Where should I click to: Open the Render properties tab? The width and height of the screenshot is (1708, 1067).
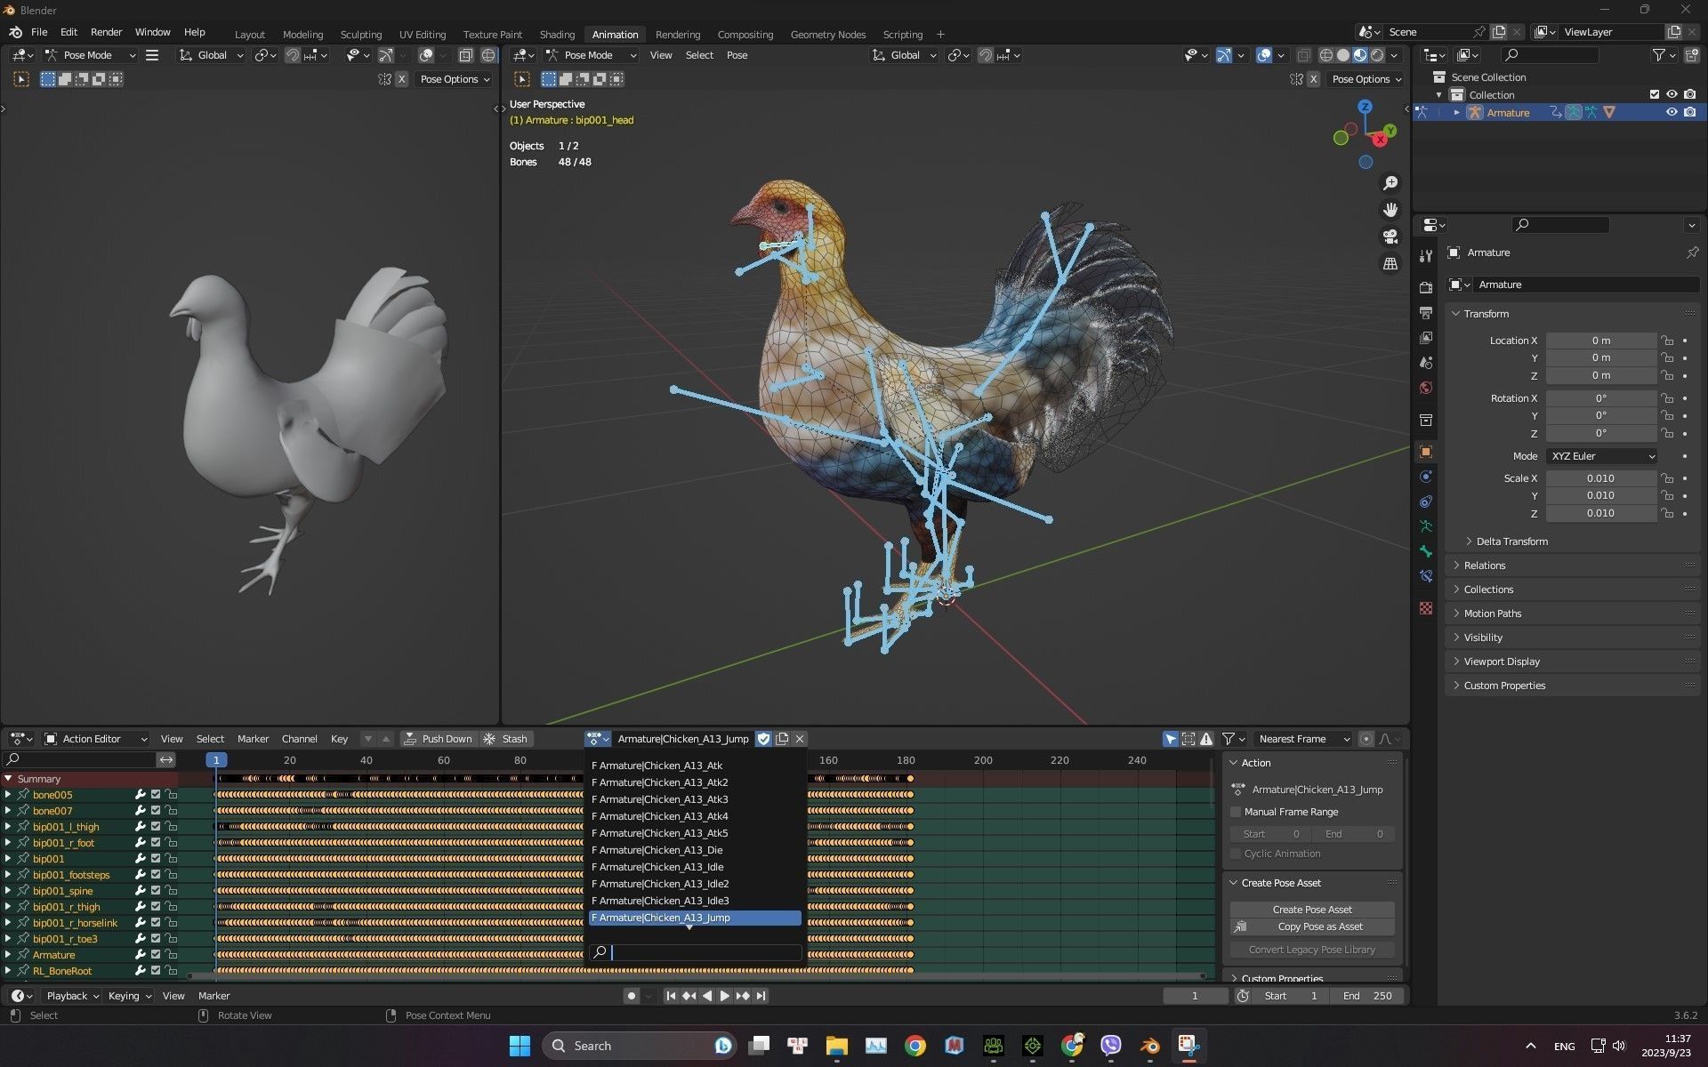(1426, 287)
